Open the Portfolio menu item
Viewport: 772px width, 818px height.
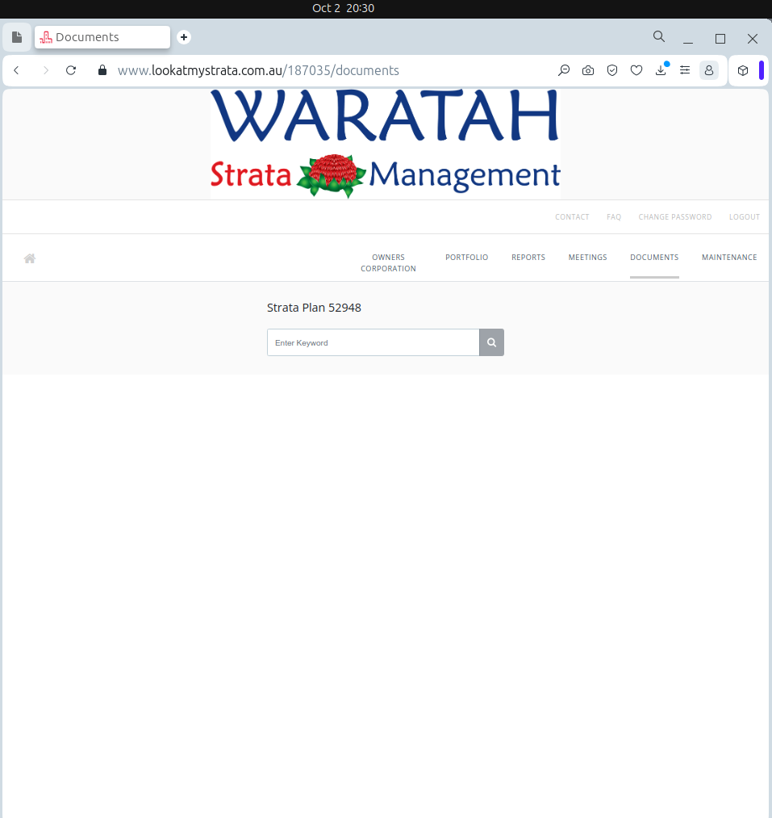(x=466, y=258)
